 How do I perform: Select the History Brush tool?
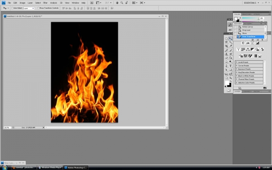click(231, 54)
